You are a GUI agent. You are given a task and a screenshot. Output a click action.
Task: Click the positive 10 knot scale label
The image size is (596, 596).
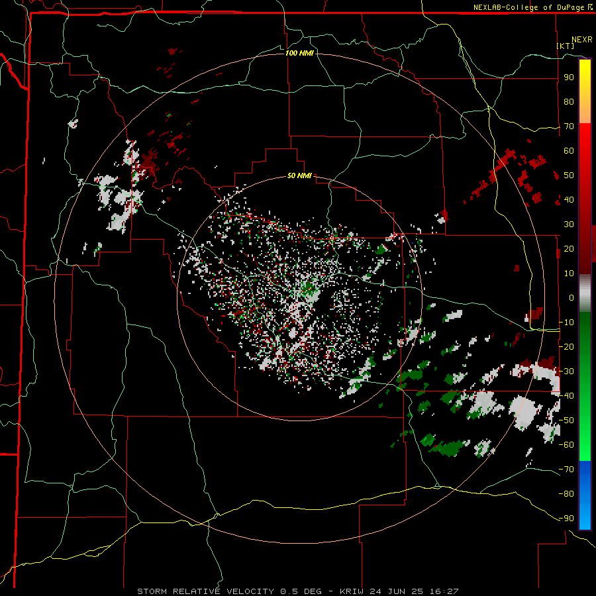(x=569, y=273)
